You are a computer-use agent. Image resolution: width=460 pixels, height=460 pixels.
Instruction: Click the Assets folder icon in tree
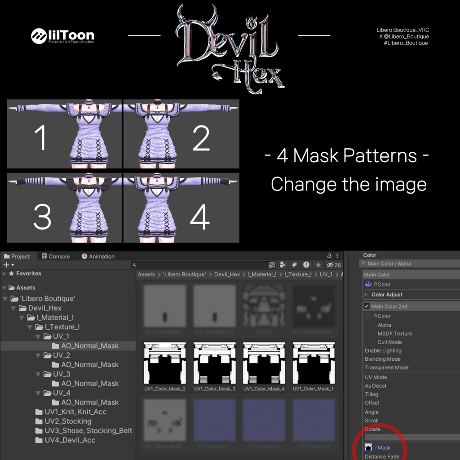pos(11,287)
